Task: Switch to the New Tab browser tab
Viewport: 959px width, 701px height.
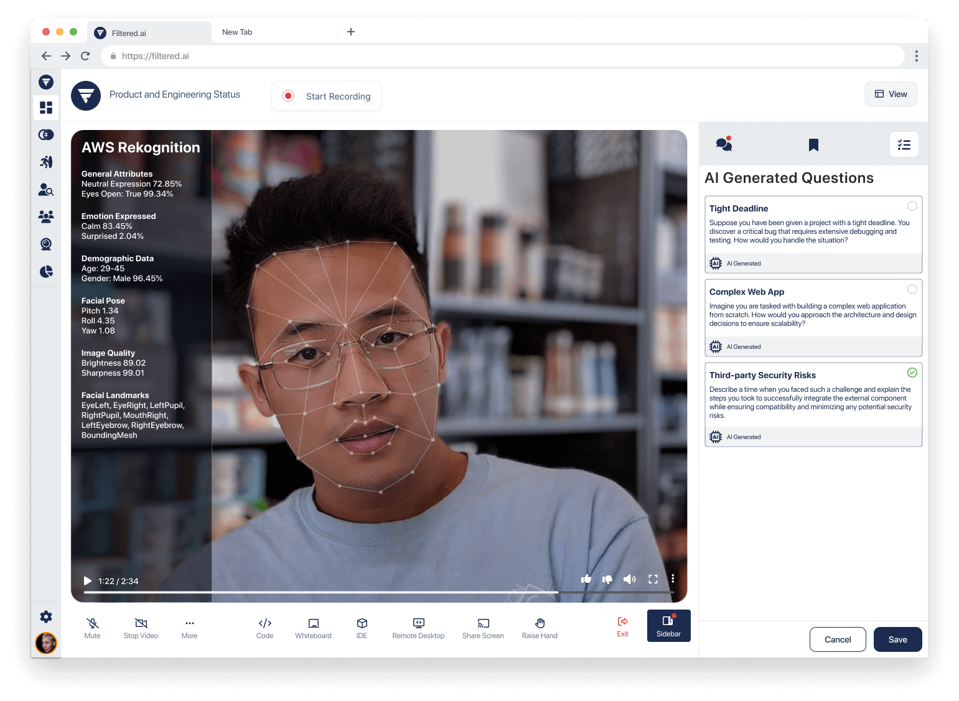Action: click(x=237, y=32)
